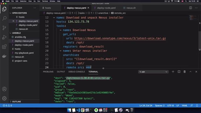Close the deploy-nexus.yaml tab
The image size is (201, 113).
click(x=88, y=8)
